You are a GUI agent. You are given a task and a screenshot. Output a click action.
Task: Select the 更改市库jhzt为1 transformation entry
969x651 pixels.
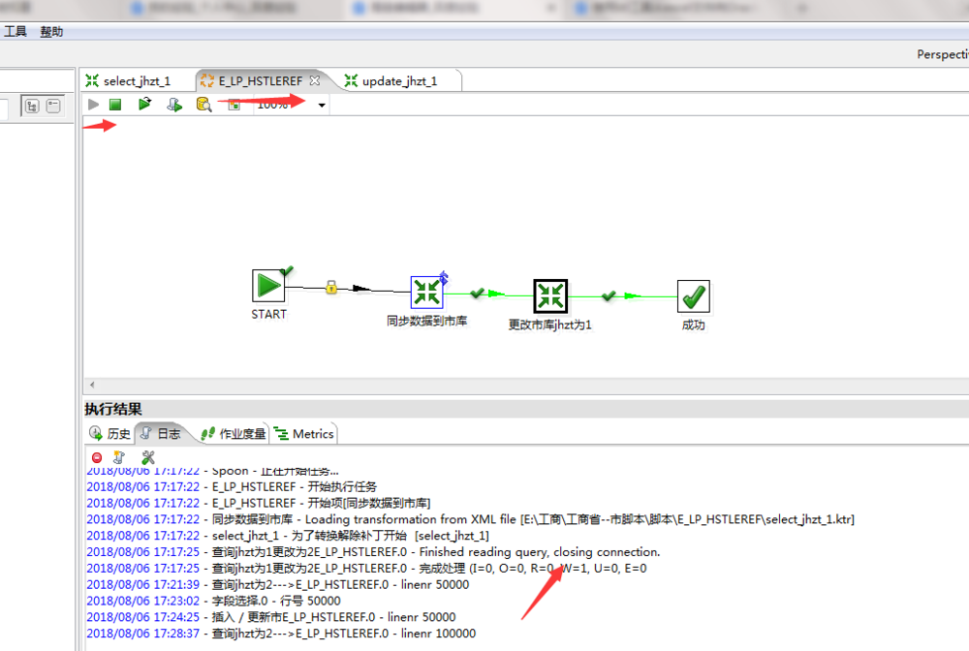pyautogui.click(x=550, y=295)
